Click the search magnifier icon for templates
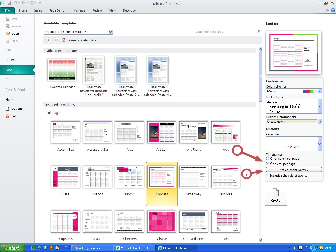This screenshot has height=252, width=336. [259, 32]
